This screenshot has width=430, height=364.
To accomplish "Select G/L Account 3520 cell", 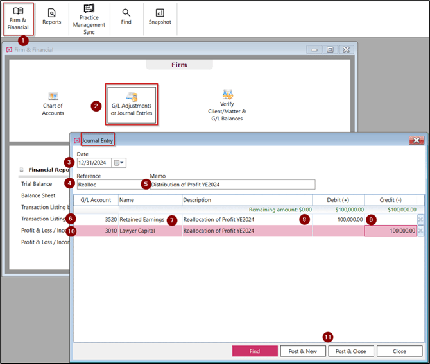I will click(x=96, y=219).
